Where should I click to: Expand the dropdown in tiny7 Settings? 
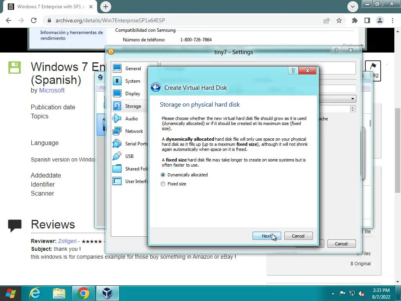pos(352,99)
